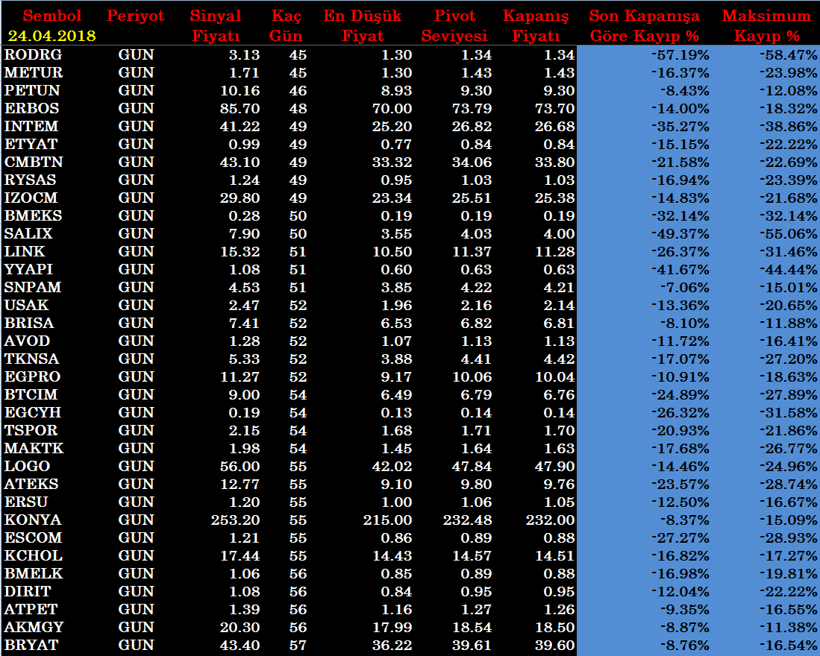The image size is (820, 656).
Task: Select the EGCYH symbol cell
Action: (x=32, y=413)
